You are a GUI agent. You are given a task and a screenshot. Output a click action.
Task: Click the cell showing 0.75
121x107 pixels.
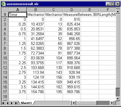coord(18,34)
